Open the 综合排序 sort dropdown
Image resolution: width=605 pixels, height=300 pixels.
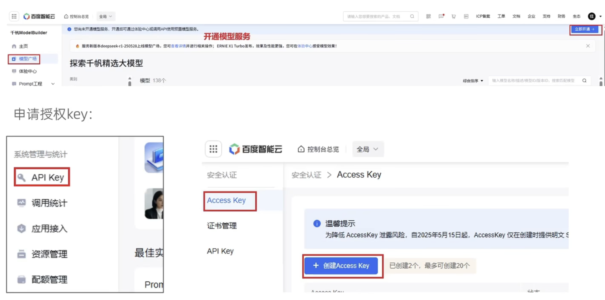tap(473, 81)
